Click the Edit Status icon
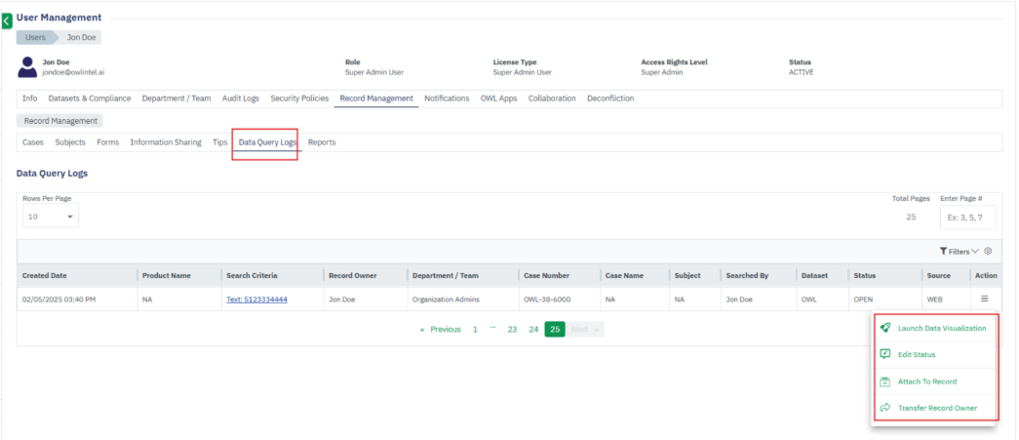This screenshot has width=1019, height=440. [x=885, y=355]
